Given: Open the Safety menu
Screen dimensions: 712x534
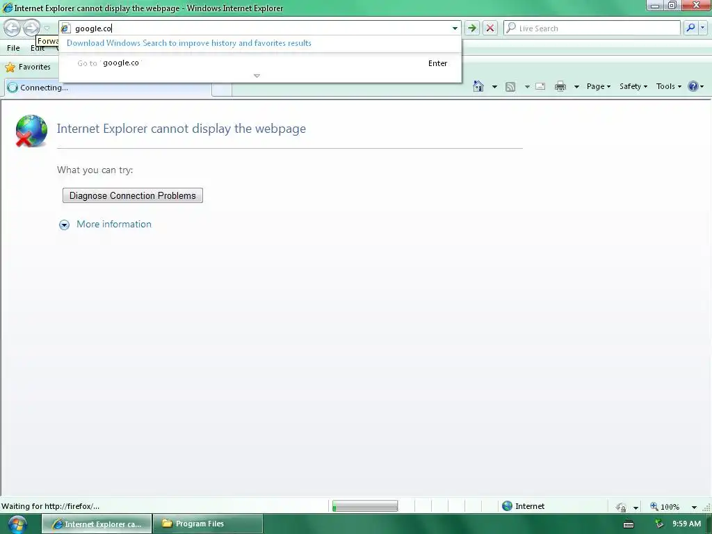Looking at the screenshot, I should (x=633, y=86).
